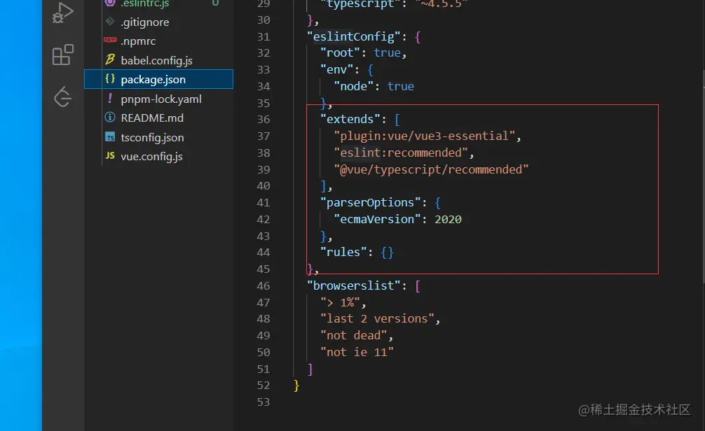Viewport: 705px width, 431px height.
Task: Click the "eslint:recommended" string
Action: point(401,153)
